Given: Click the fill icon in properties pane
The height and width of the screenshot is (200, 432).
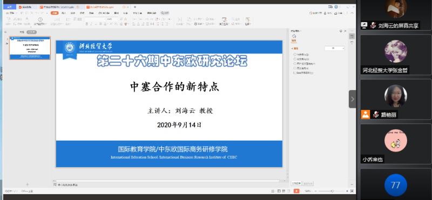Looking at the screenshot, I should [x=294, y=37].
